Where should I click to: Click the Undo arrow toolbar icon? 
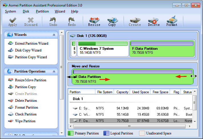[x=53, y=20]
